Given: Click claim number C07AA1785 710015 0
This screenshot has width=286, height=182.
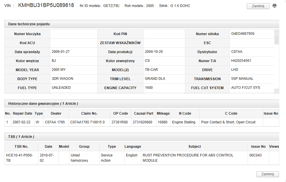Looking at the screenshot, I should click(x=87, y=122).
